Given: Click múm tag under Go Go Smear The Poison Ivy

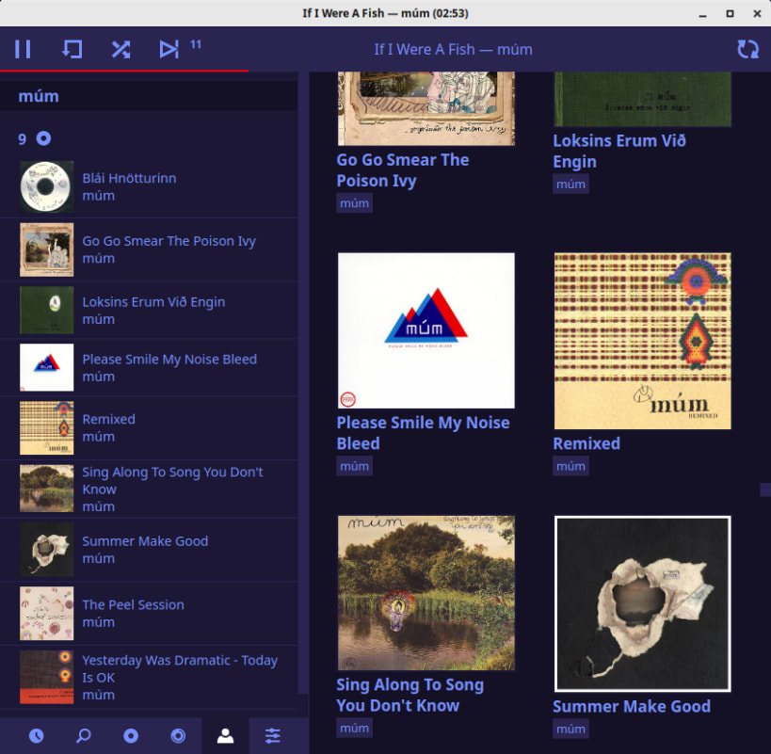Looking at the screenshot, I should coord(354,203).
